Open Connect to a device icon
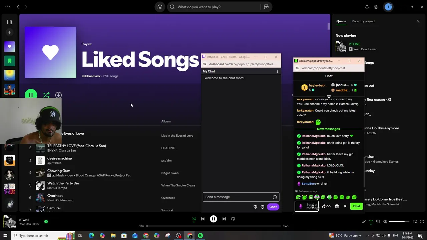The image size is (427, 240). point(378,222)
